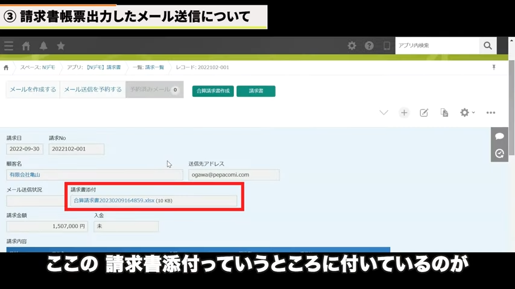
Task: Download 合算請求書20230209164859.xlsx attachment
Action: (114, 200)
